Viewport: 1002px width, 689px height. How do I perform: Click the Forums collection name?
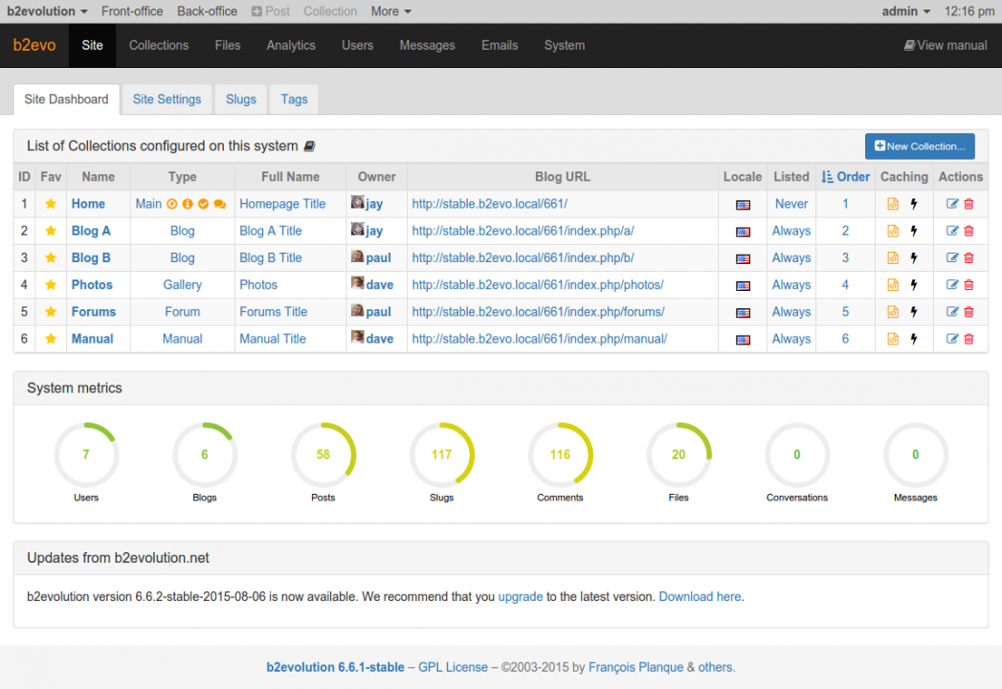(93, 312)
